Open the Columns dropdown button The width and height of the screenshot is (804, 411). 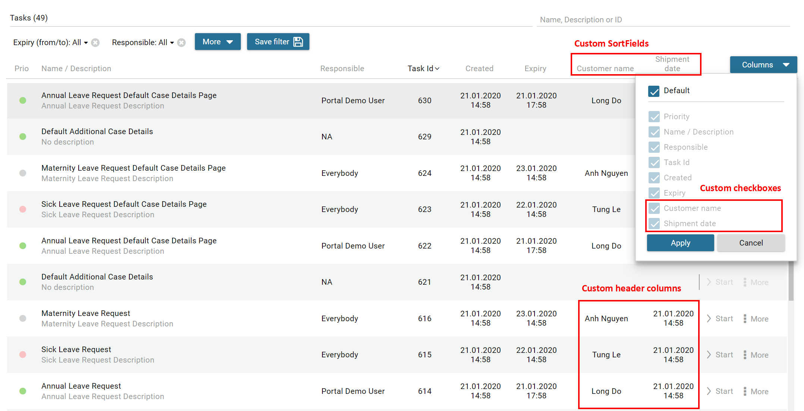pyautogui.click(x=763, y=65)
